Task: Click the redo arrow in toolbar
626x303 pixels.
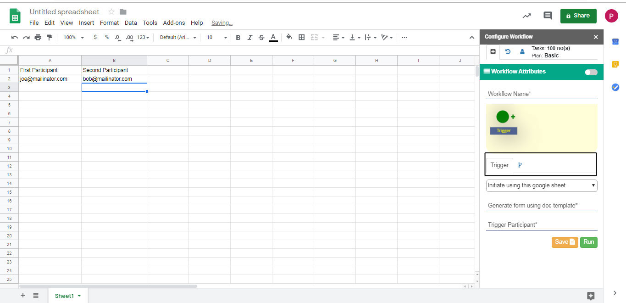Action: click(x=26, y=38)
